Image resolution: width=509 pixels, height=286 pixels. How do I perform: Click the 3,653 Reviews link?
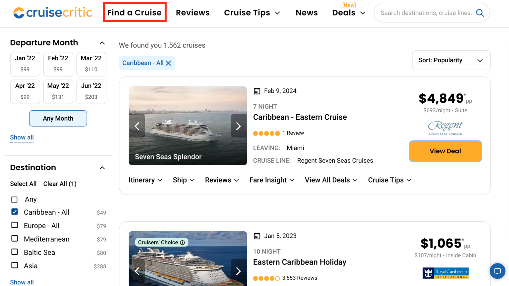(300, 278)
